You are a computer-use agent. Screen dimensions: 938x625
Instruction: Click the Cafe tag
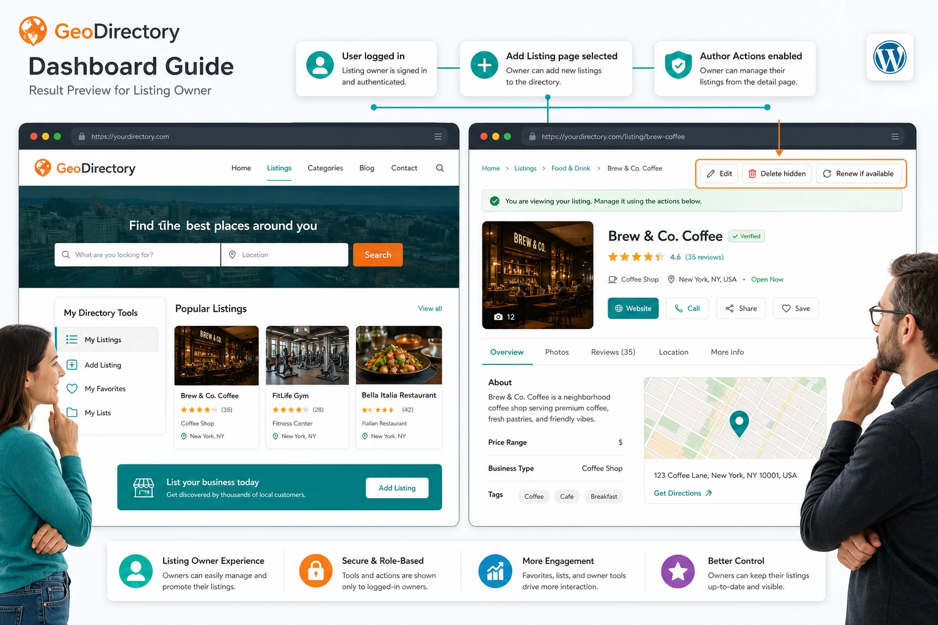point(567,496)
